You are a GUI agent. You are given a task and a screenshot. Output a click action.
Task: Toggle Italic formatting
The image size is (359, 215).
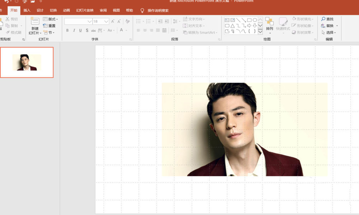74,30
